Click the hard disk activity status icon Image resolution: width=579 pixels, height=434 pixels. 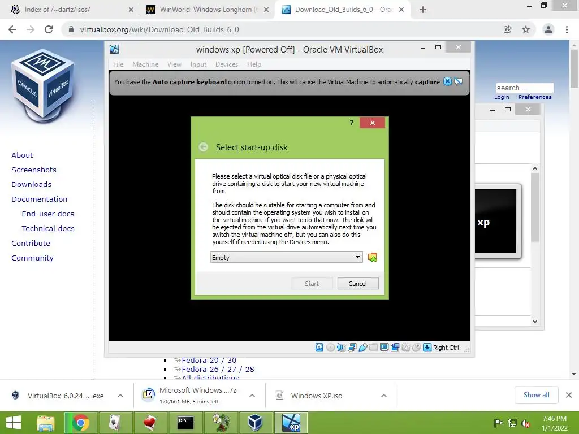319,348
